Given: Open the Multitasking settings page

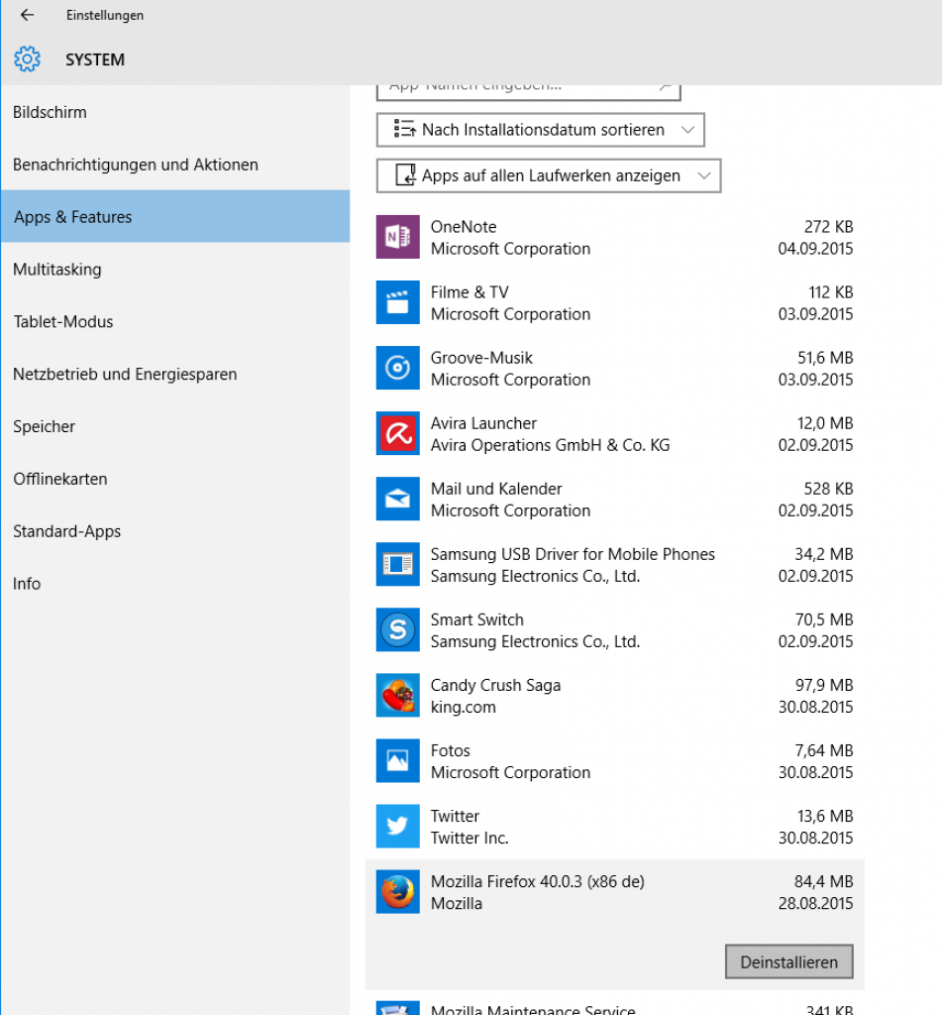Looking at the screenshot, I should [x=174, y=269].
